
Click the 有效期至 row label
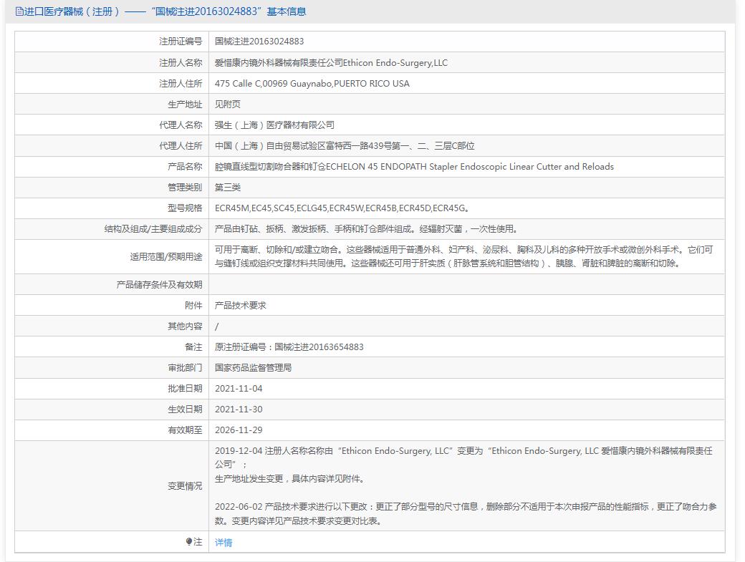click(x=185, y=430)
